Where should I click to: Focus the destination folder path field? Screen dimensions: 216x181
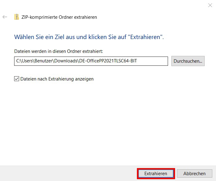[91, 61]
